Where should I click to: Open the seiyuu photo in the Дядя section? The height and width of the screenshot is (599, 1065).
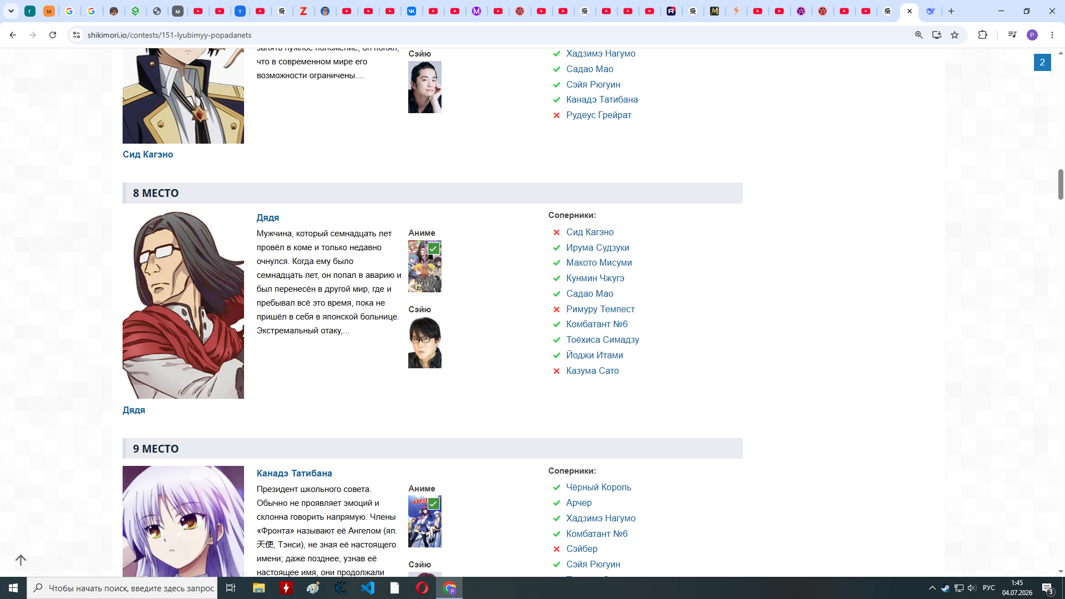pos(425,343)
